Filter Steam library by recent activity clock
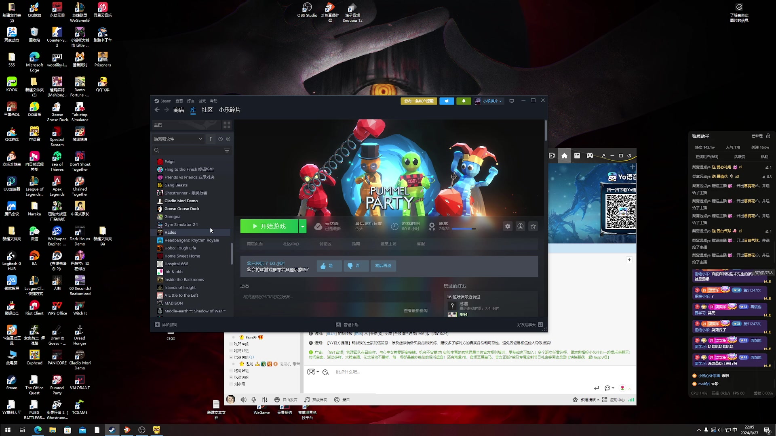This screenshot has height=436, width=776. [x=220, y=139]
